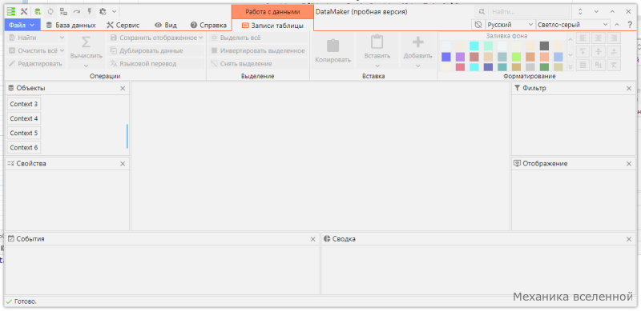Select the Context 4 object button
The height and width of the screenshot is (311, 641).
pyautogui.click(x=24, y=118)
